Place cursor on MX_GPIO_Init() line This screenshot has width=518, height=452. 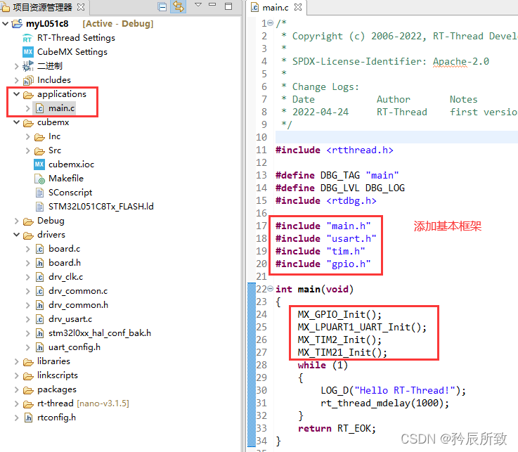339,314
